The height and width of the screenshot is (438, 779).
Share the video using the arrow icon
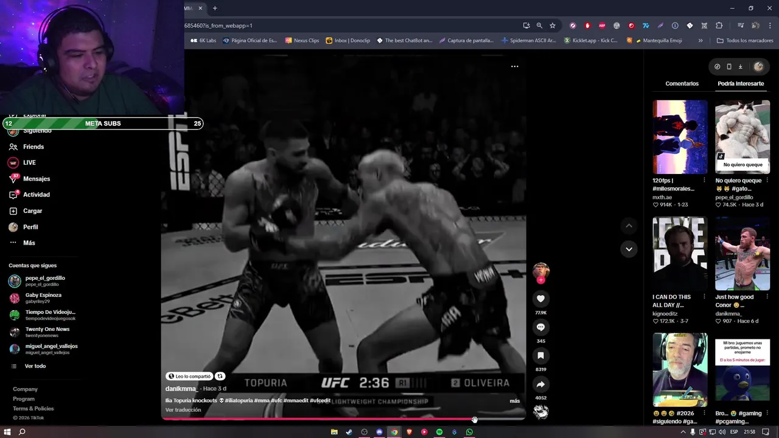pyautogui.click(x=540, y=384)
